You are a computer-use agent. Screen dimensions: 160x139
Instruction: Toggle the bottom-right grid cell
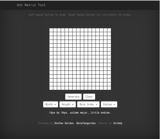point(109,88)
